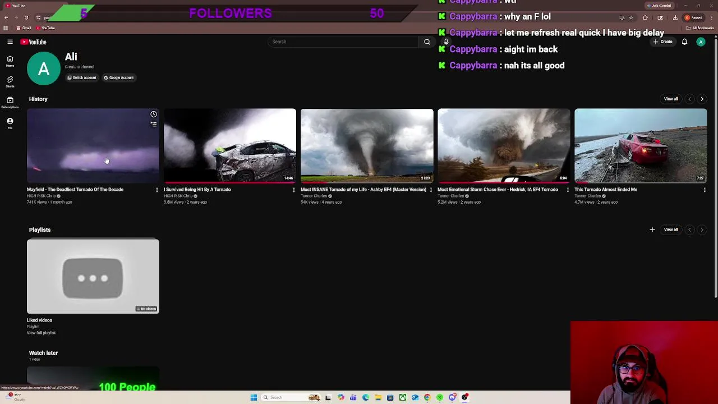Click the History section heading

pos(38,99)
